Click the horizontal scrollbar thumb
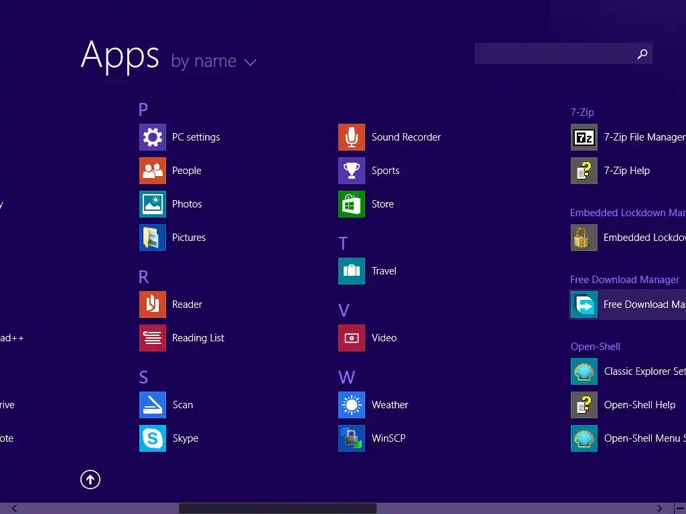This screenshot has width=686, height=514. pyautogui.click(x=277, y=509)
